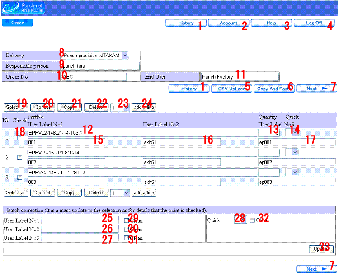Click the ep001 label field
339x276 pixels.
click(x=297, y=142)
